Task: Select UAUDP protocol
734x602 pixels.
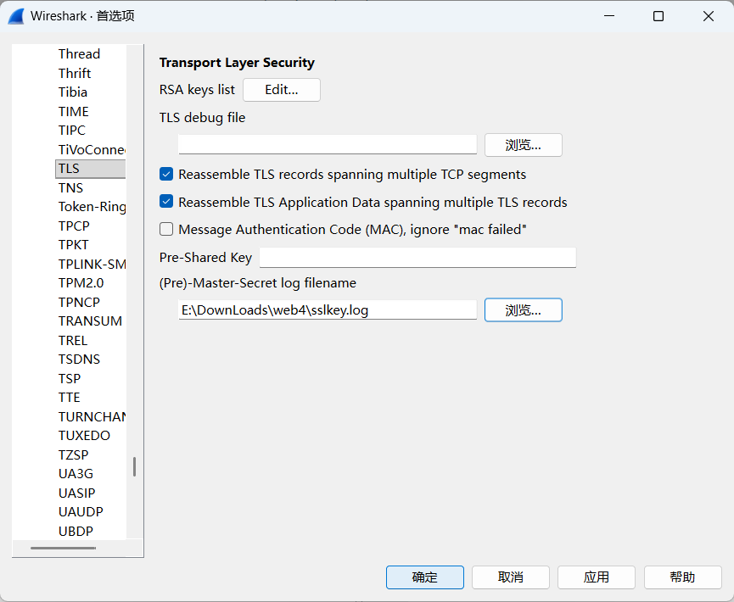Action: 81,512
